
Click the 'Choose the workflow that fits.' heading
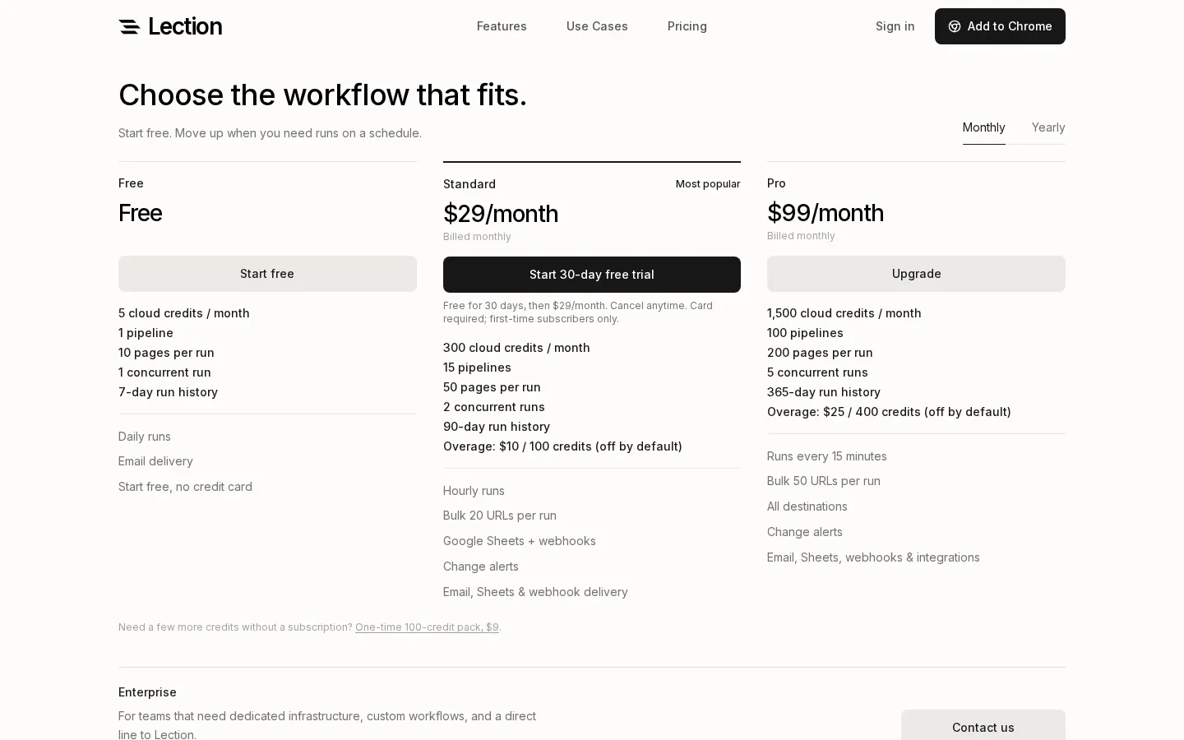pos(322,95)
